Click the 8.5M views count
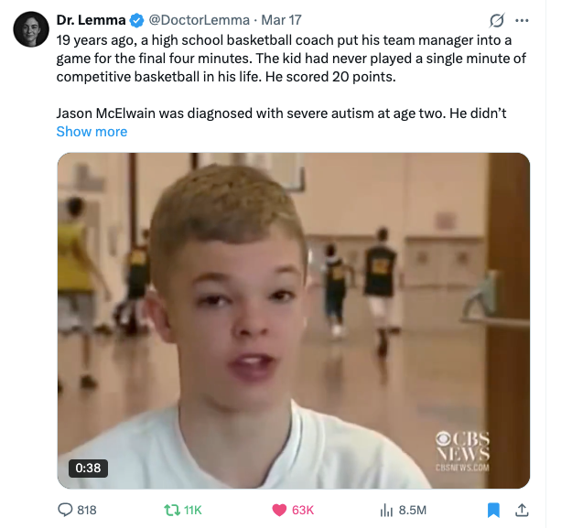The height and width of the screenshot is (528, 572). coord(412,510)
